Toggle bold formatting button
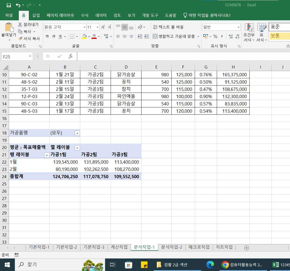 click(47, 37)
